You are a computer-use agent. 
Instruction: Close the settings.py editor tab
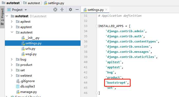106,10
